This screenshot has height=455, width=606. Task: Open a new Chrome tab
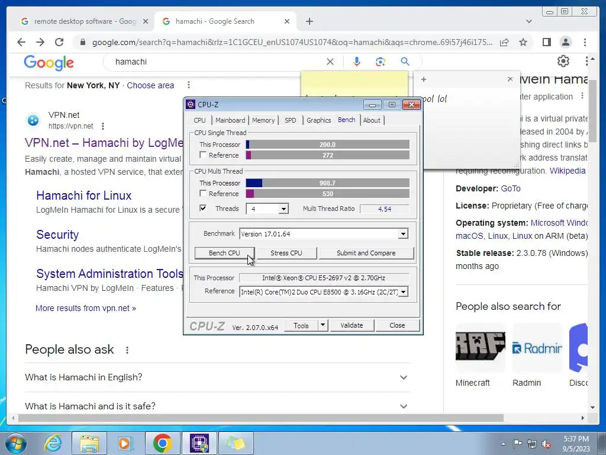point(310,21)
